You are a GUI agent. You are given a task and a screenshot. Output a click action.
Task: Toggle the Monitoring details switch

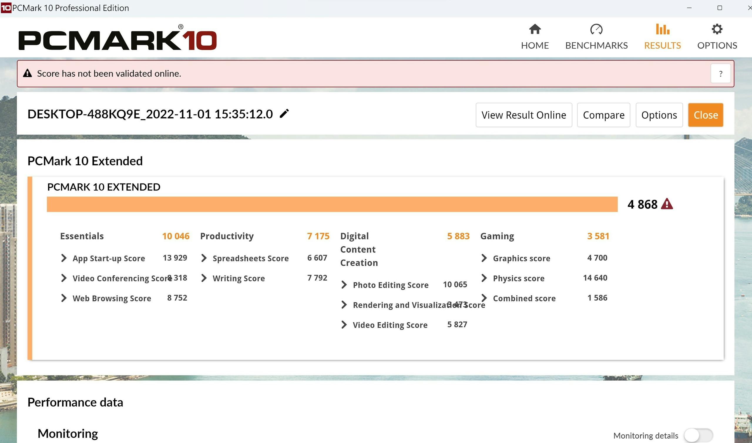click(698, 436)
